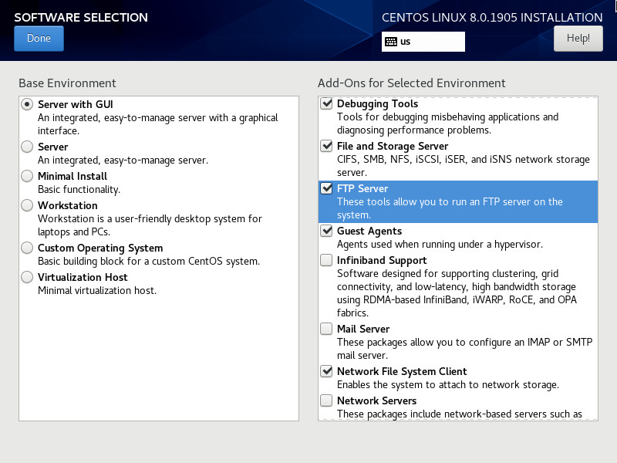The image size is (617, 463).
Task: Click 'Minimal virtualization host.' description
Action: click(97, 291)
